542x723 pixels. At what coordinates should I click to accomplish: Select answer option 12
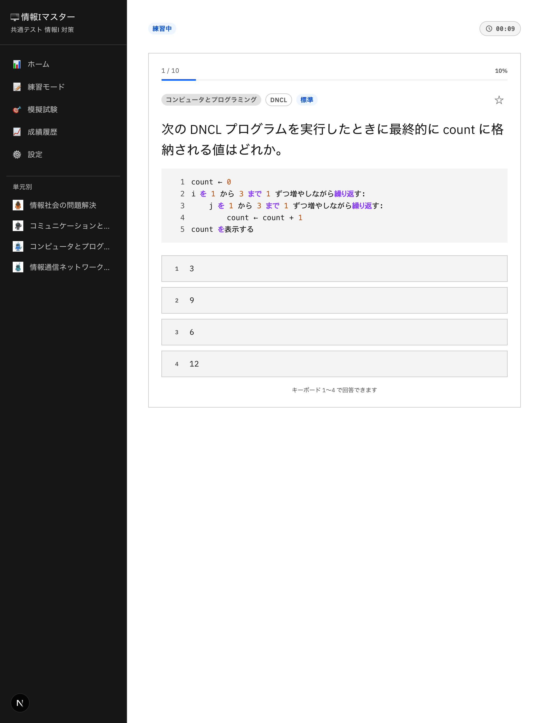[334, 364]
